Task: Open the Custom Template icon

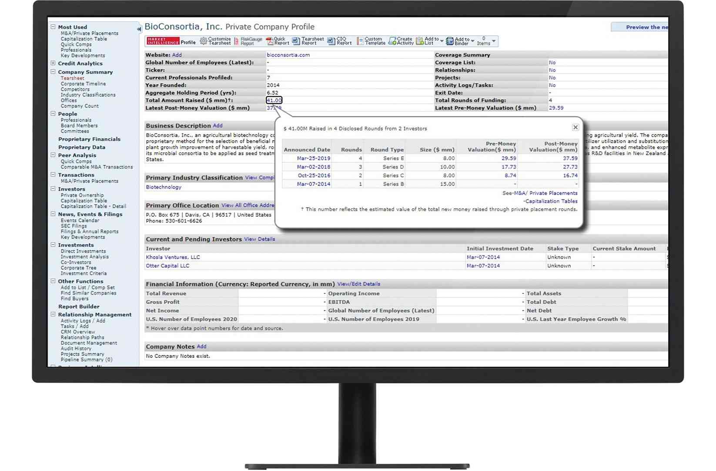Action: (x=360, y=41)
